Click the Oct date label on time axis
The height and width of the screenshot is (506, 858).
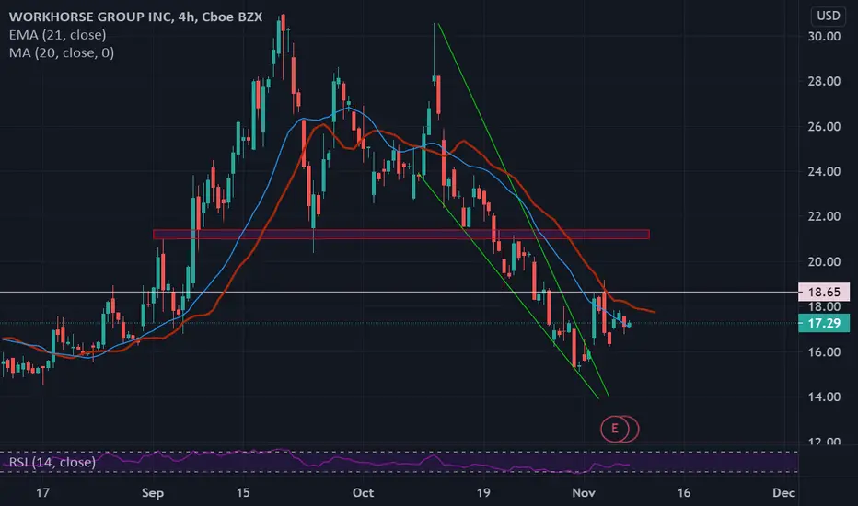[364, 493]
